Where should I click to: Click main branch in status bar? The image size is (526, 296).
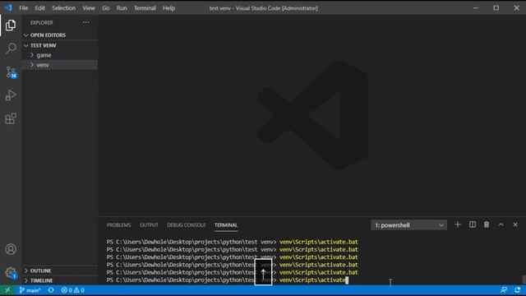pos(30,290)
